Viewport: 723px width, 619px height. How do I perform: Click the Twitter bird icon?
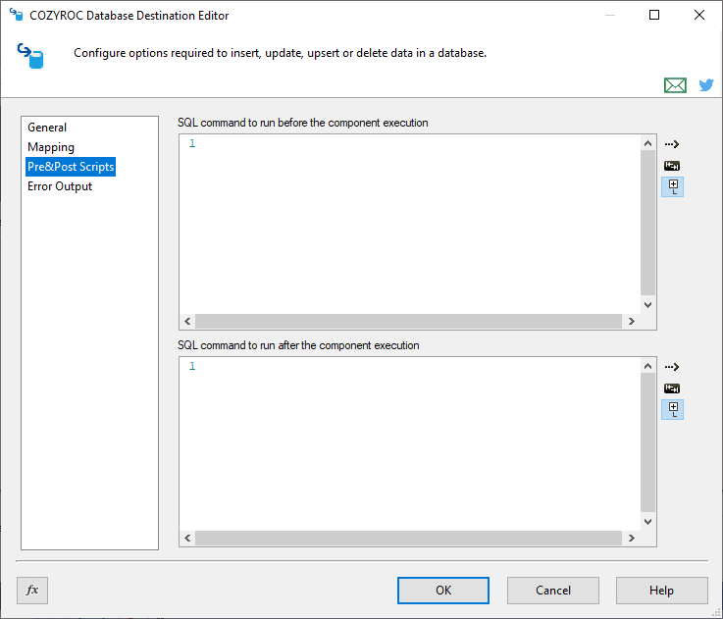coord(706,85)
